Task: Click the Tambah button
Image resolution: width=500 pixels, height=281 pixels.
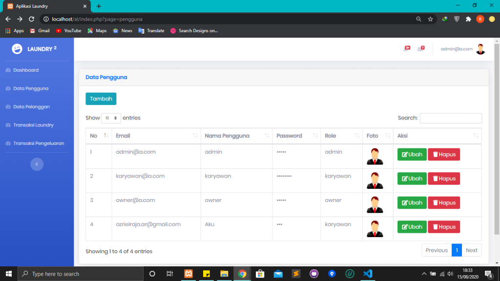Action: [x=101, y=99]
